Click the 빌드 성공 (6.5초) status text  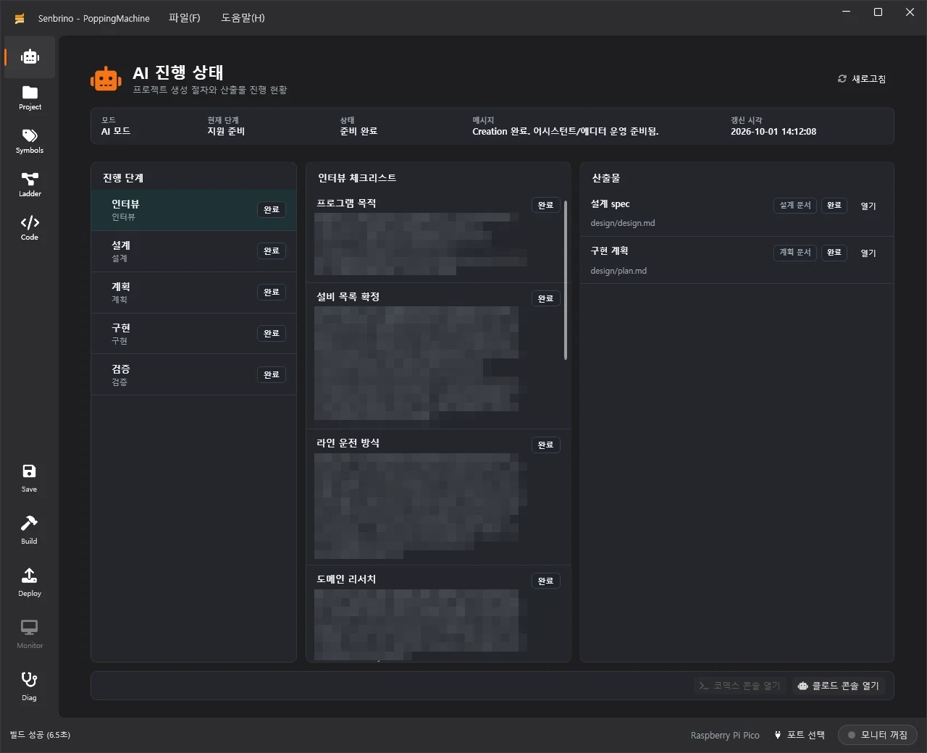coord(41,735)
